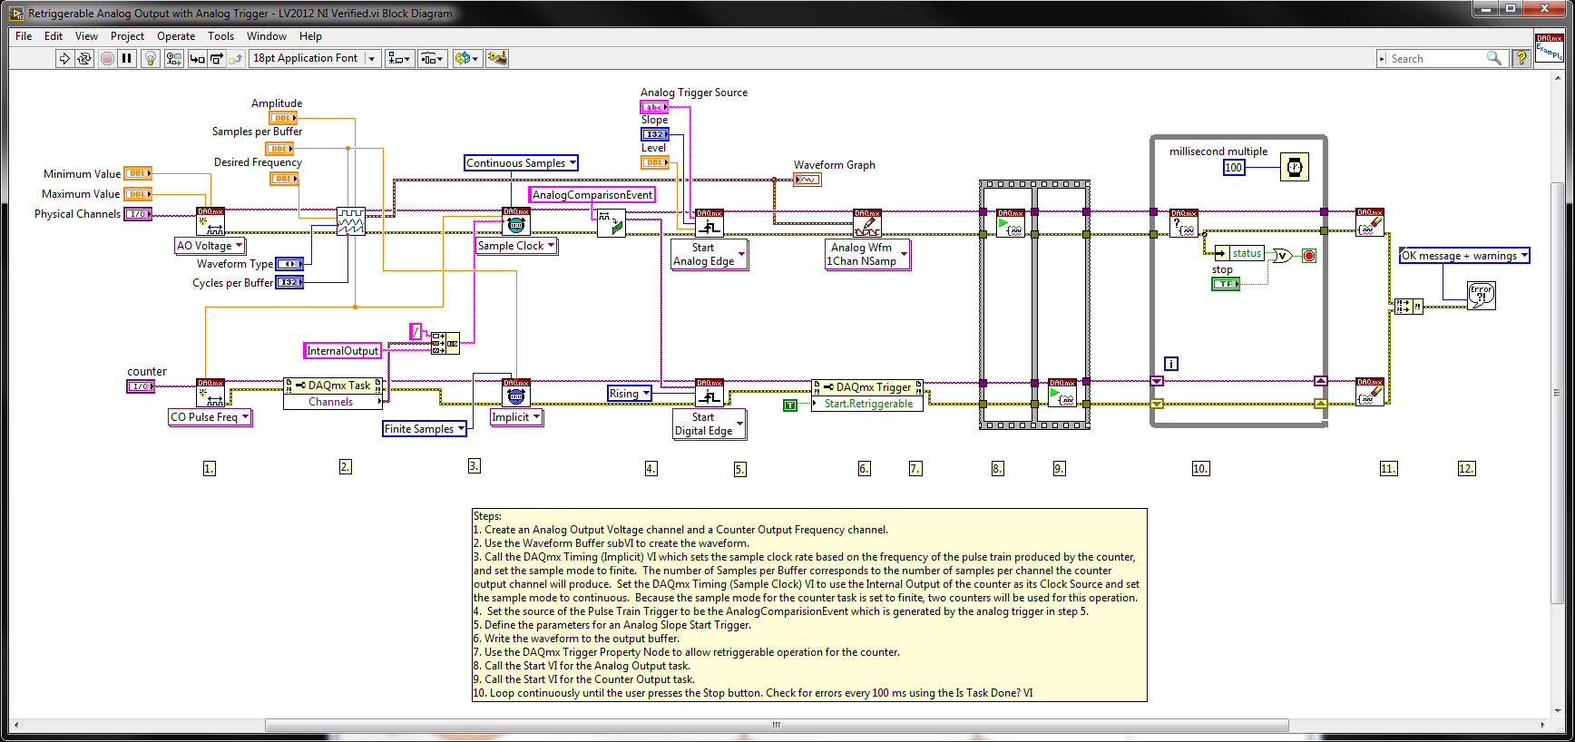Viewport: 1575px width, 742px height.
Task: Open the Operate menu
Action: 176,36
